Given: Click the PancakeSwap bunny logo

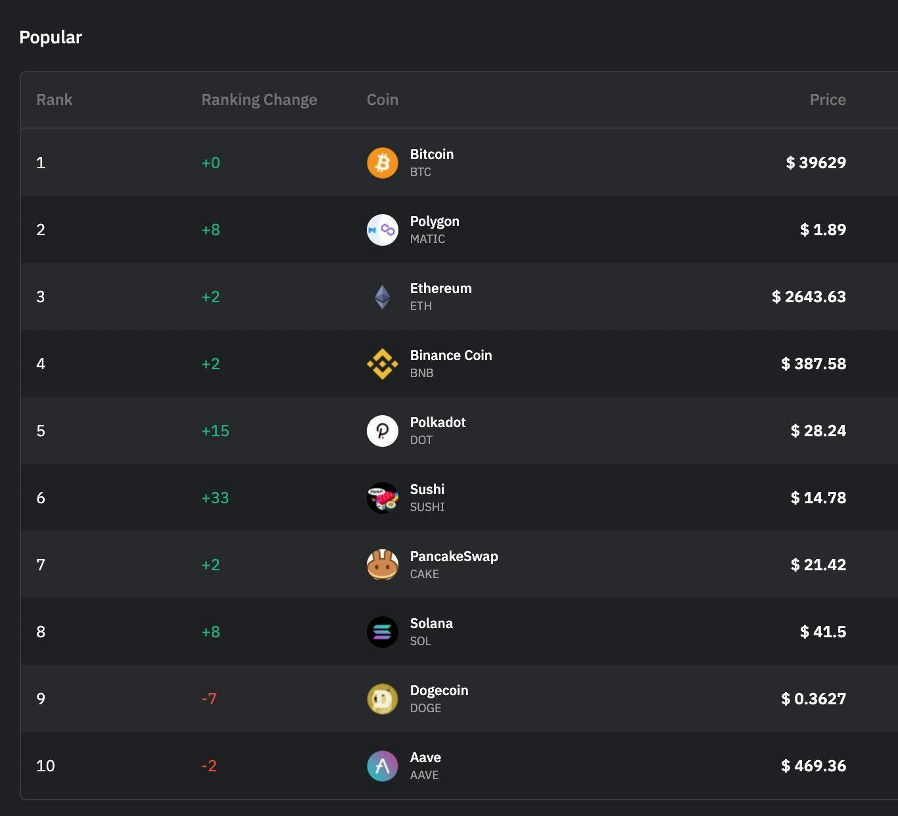Looking at the screenshot, I should coord(382,565).
